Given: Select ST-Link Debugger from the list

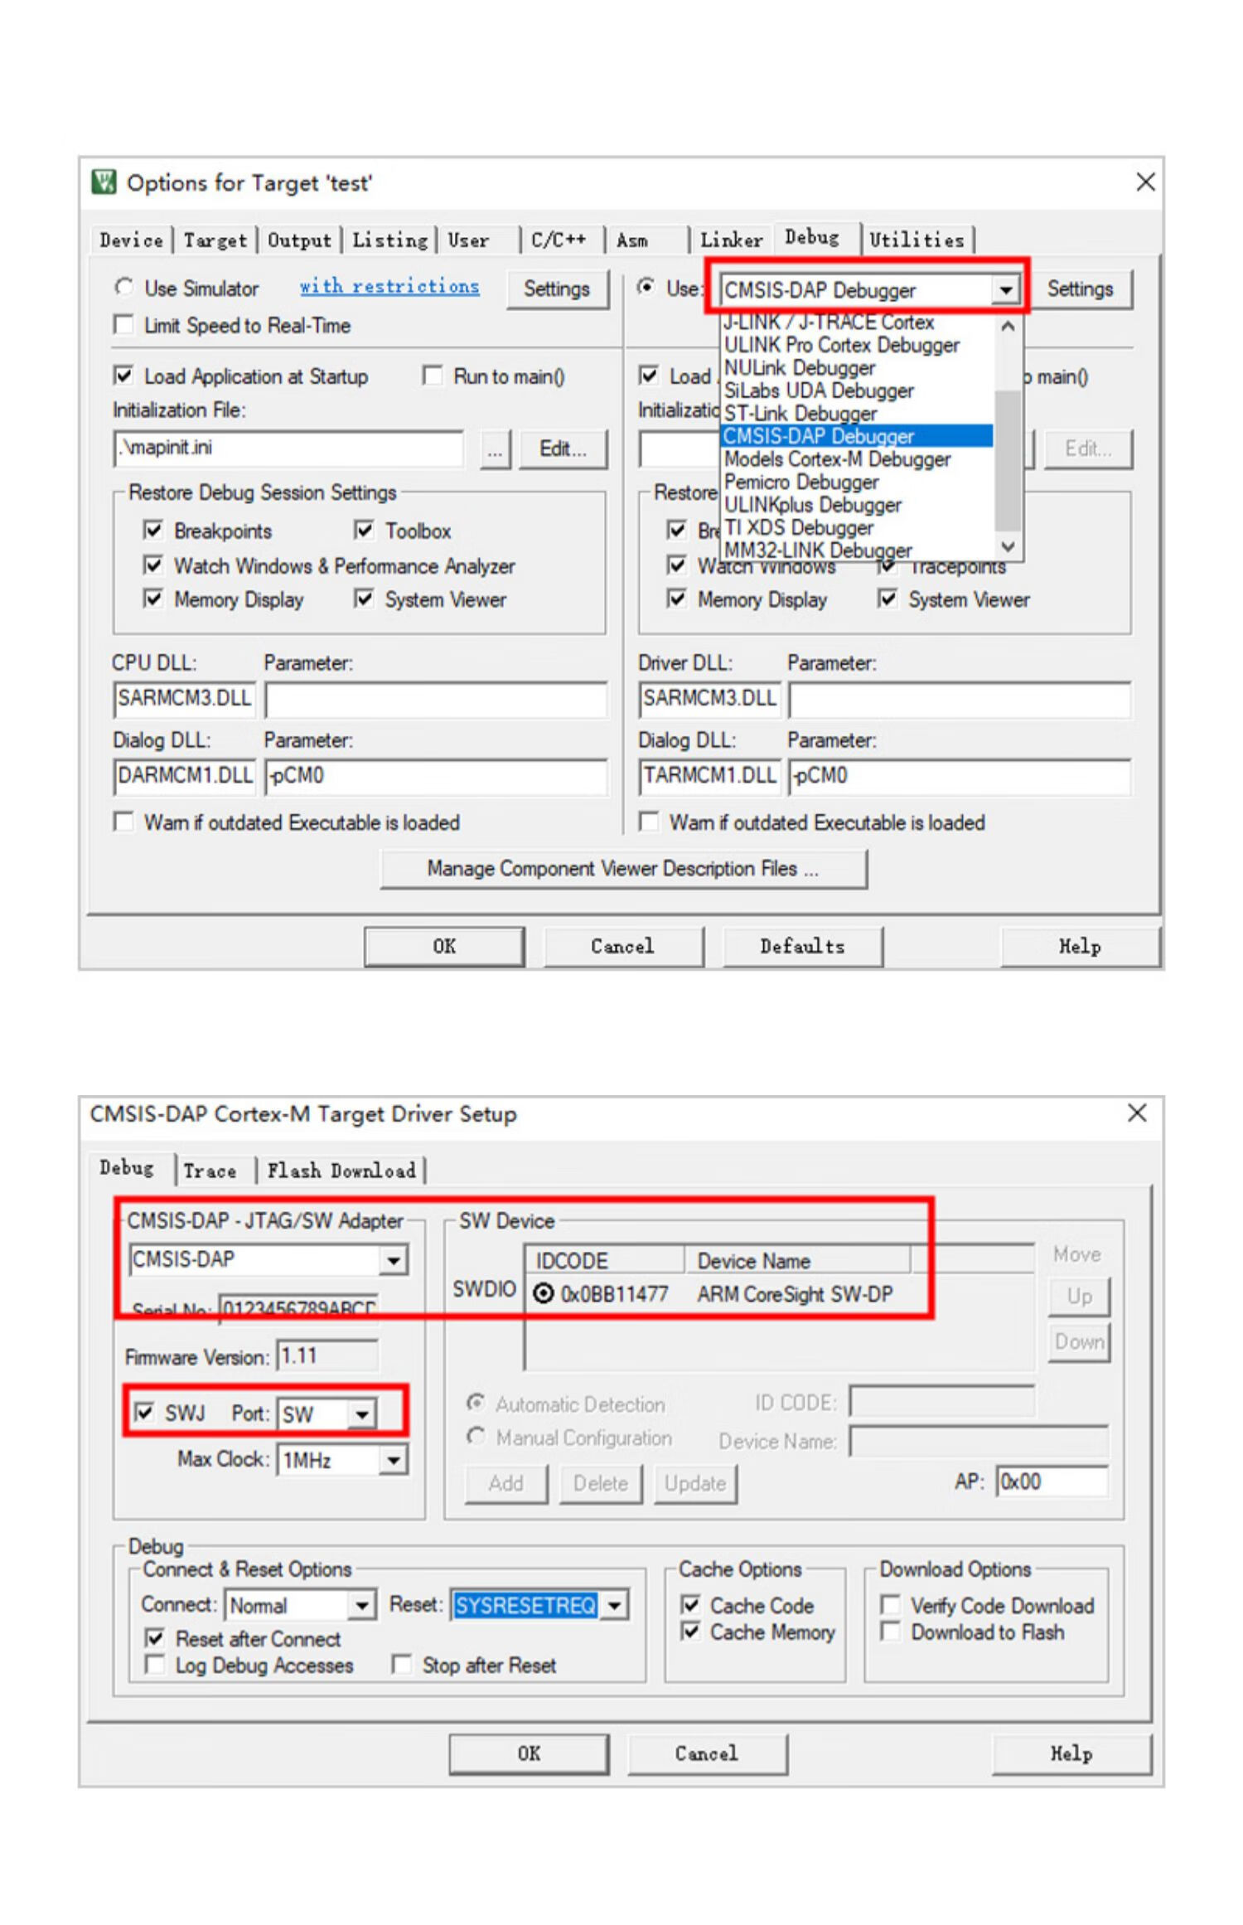Looking at the screenshot, I should click(857, 413).
